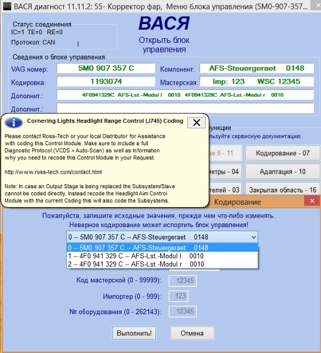The width and height of the screenshot is (321, 353).
Task: Click 'Cornering Lights Headlight Range Control' title text
Action: pos(105,121)
